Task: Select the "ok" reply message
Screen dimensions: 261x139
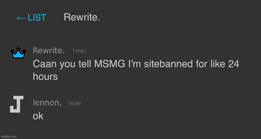Action: coord(38,116)
